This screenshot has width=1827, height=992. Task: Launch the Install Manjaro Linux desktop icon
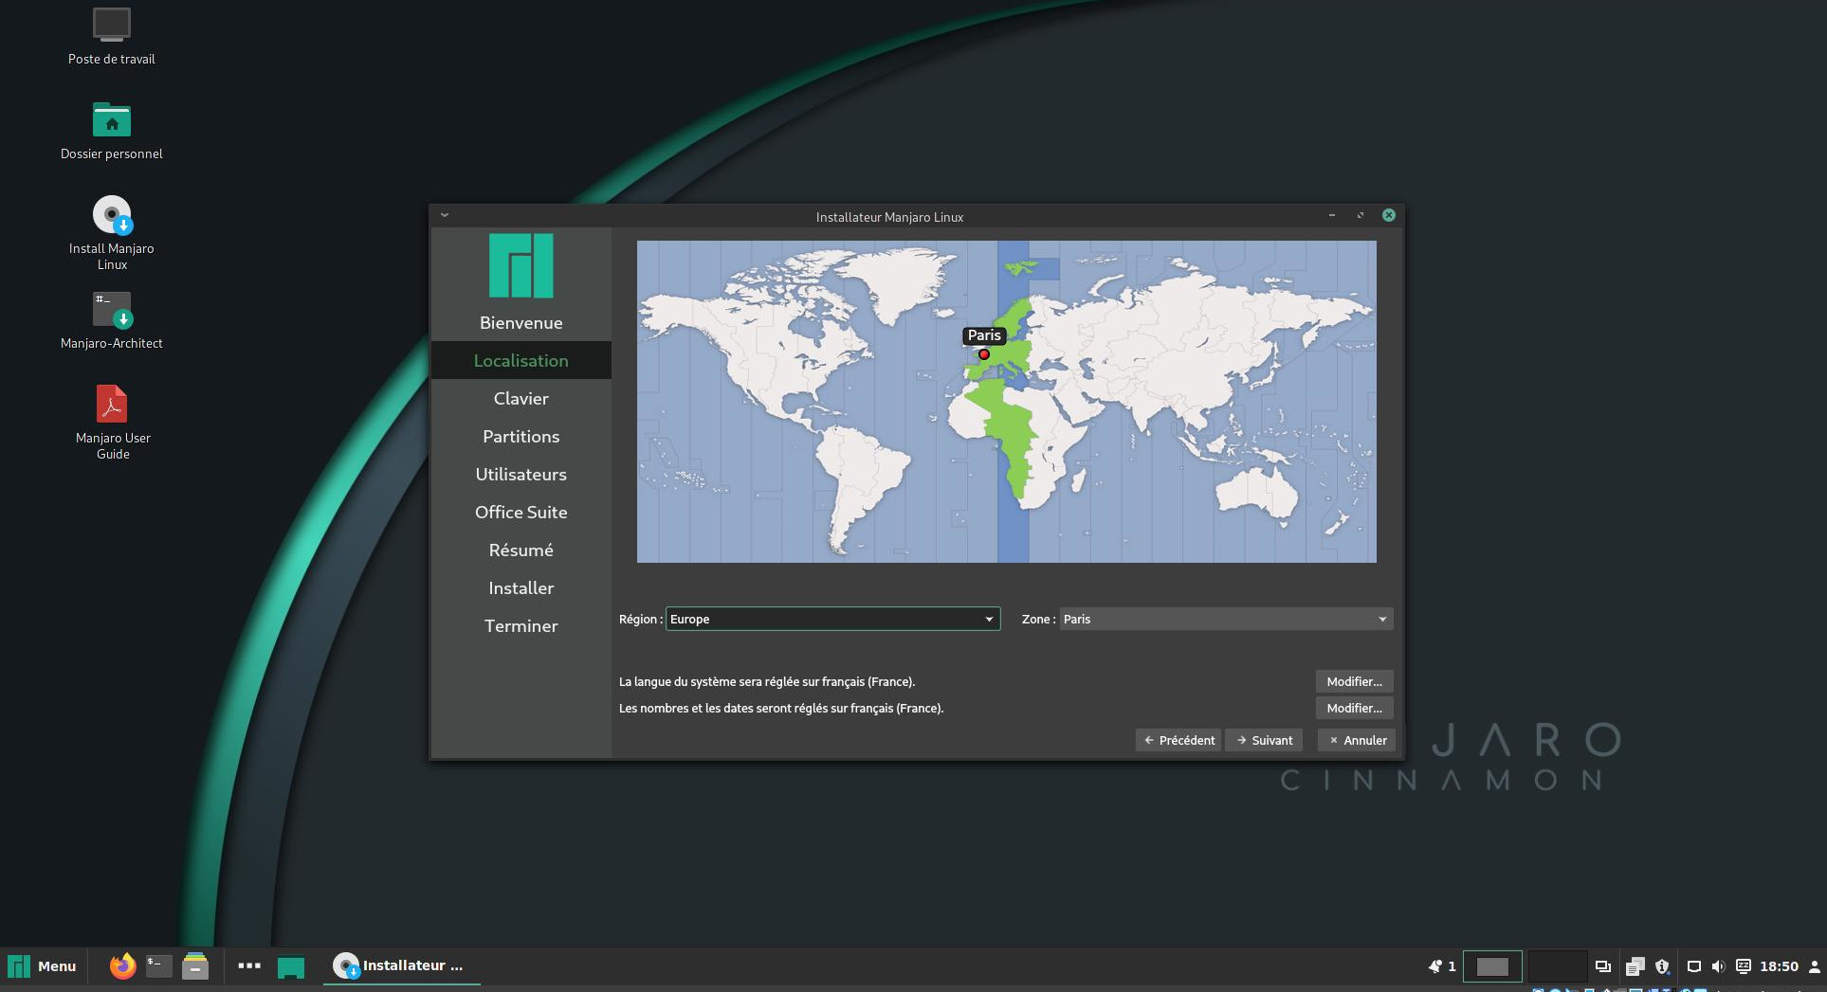click(x=111, y=233)
